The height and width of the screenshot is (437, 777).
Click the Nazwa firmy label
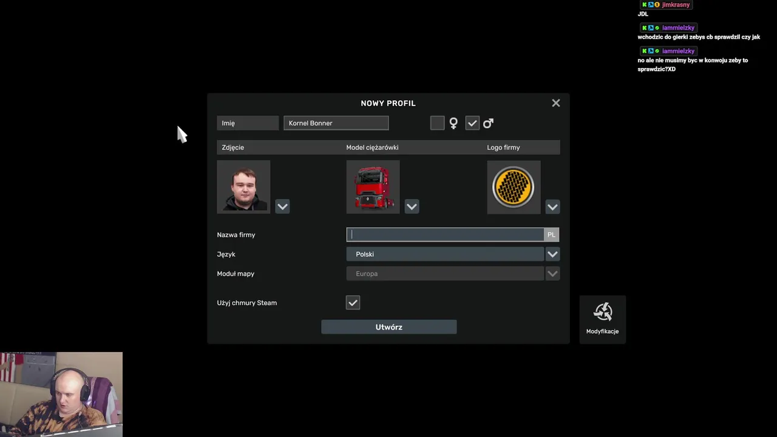tap(236, 235)
